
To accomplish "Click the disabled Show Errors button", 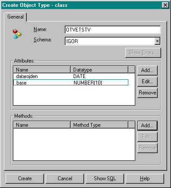I will [x=143, y=53].
